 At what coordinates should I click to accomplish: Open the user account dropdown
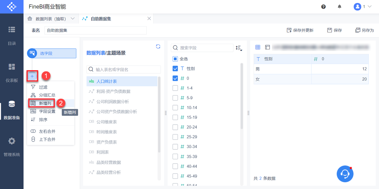pyautogui.click(x=363, y=7)
